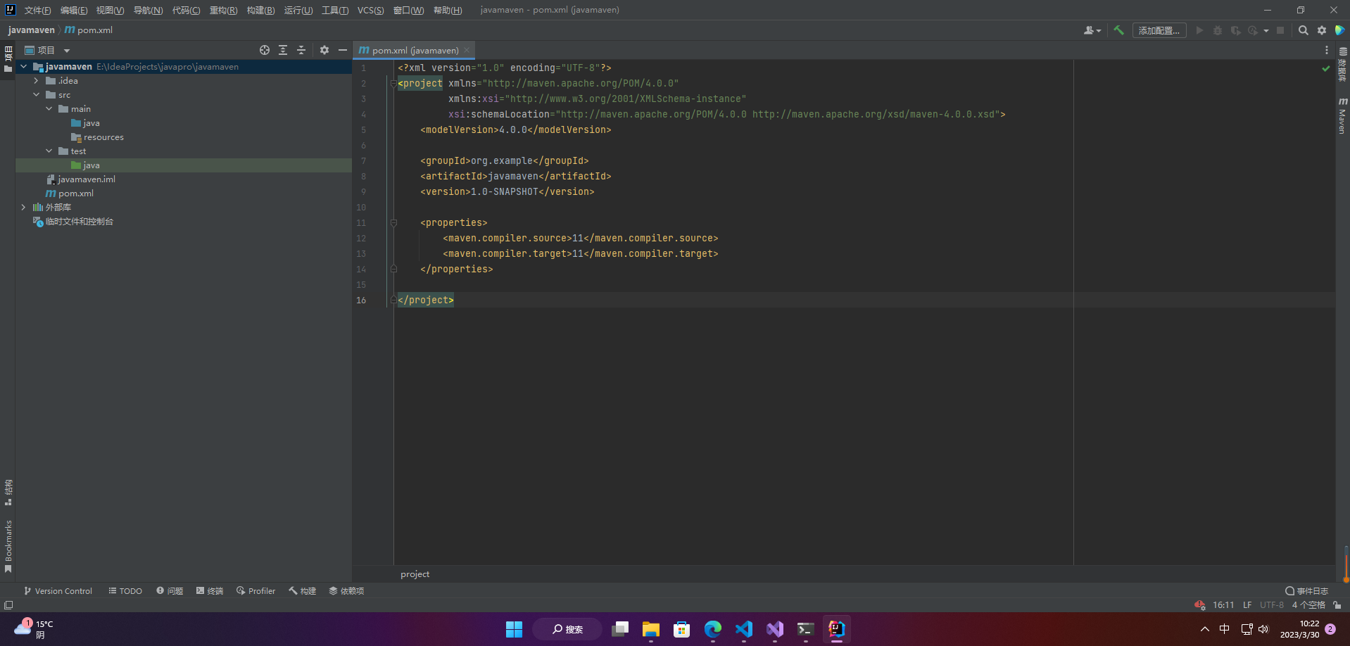Open the project view dropdown
The width and height of the screenshot is (1350, 646).
click(67, 51)
